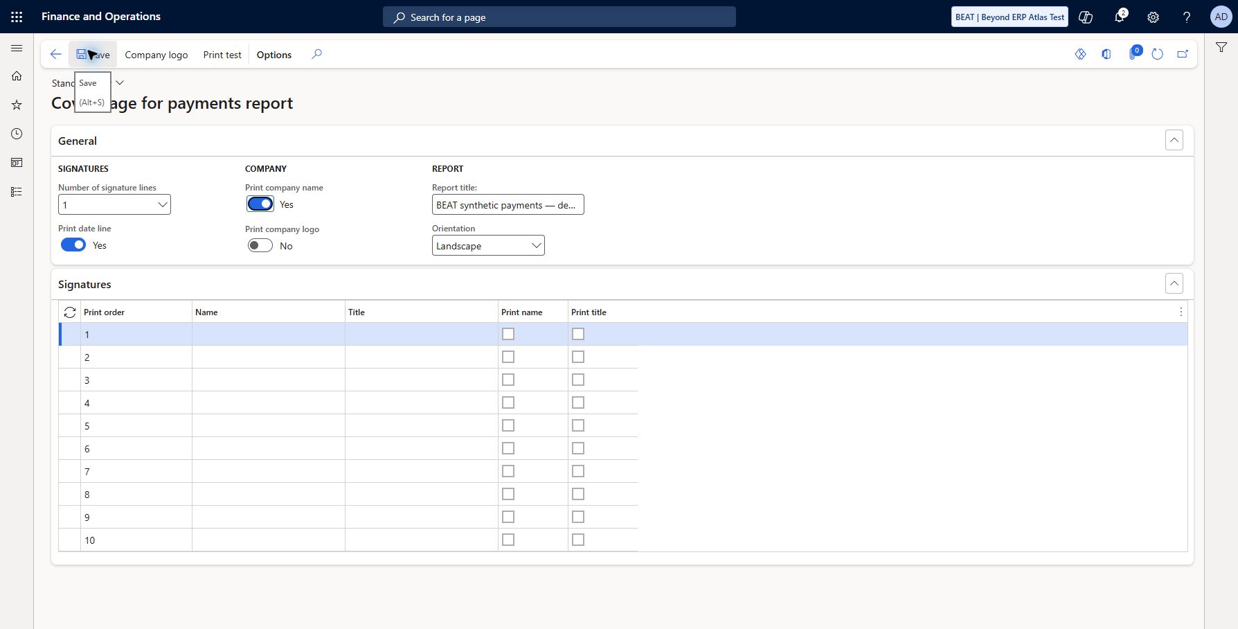Go to Home in the left sidebar
1238x629 pixels.
click(x=17, y=76)
